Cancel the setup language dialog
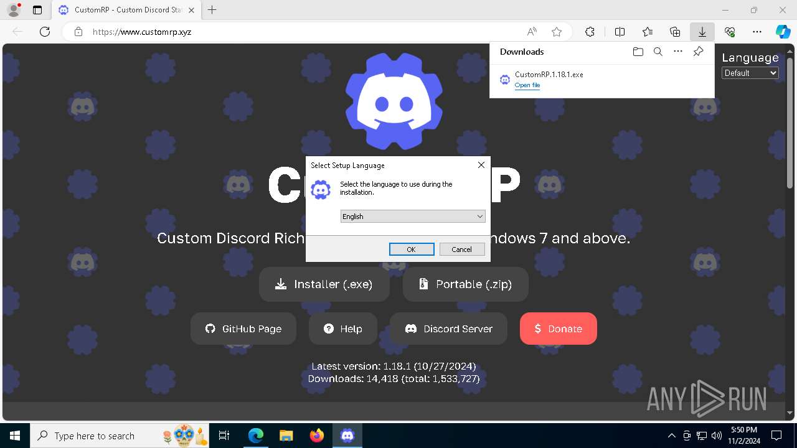Screen dimensions: 797x448 point(462,249)
